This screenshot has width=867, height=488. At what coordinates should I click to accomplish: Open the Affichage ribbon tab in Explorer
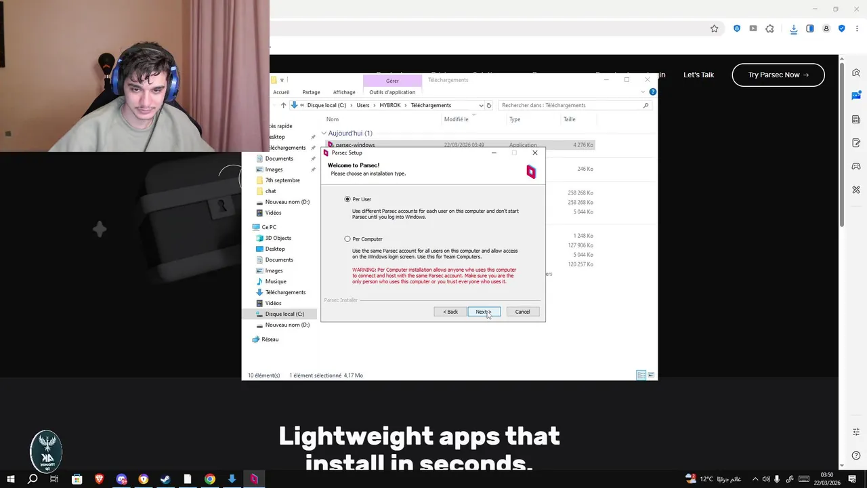tap(344, 92)
